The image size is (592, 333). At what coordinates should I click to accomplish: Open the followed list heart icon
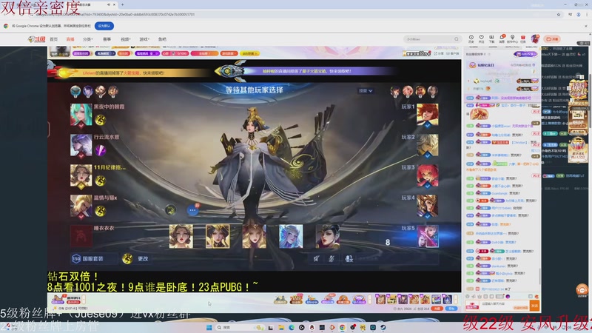pos(482,38)
